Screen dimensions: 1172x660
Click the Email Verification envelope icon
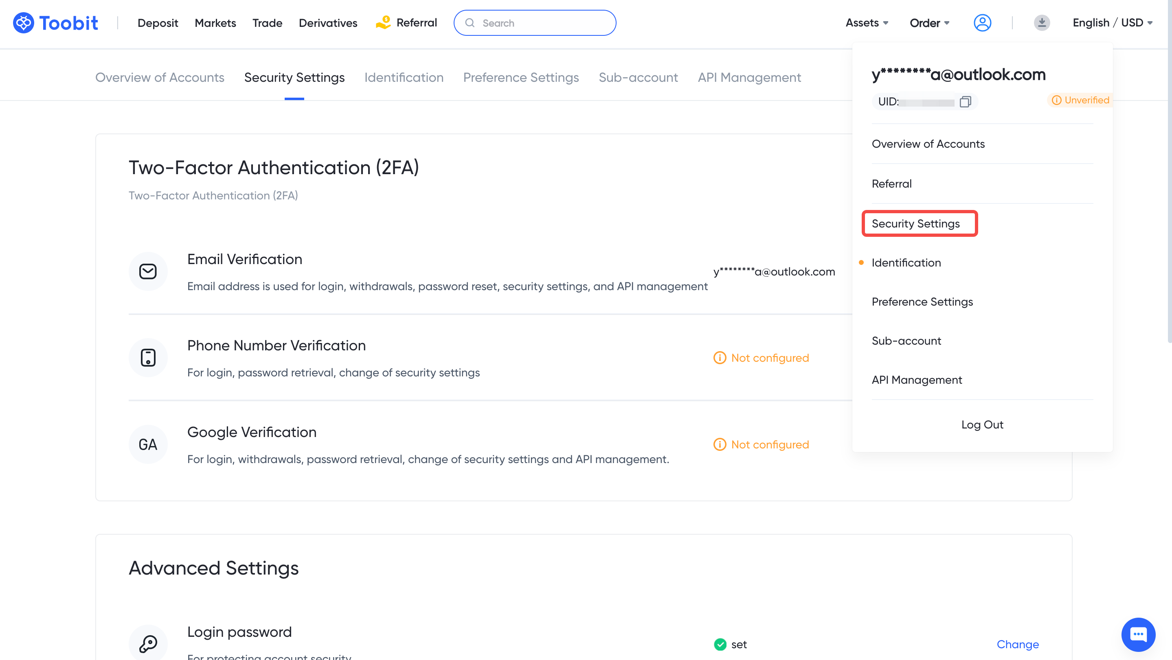[x=148, y=271]
